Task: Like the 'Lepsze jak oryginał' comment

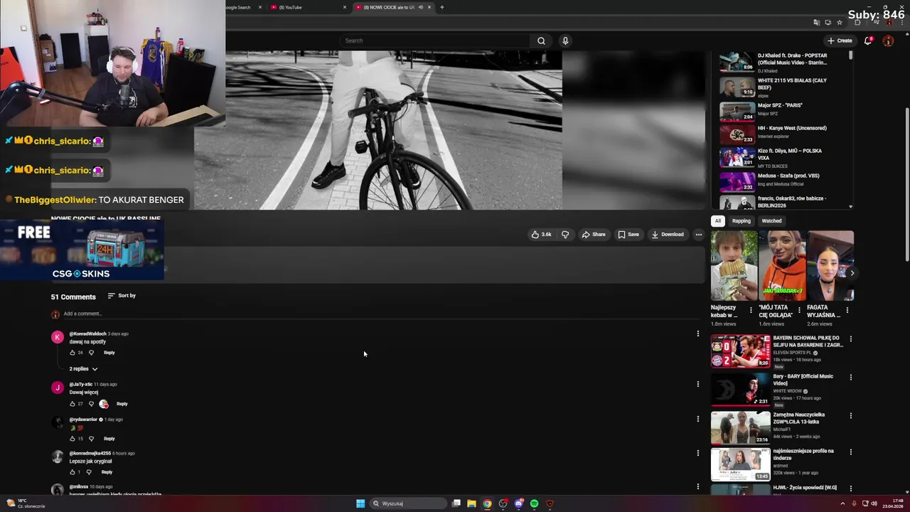Action: click(x=73, y=472)
